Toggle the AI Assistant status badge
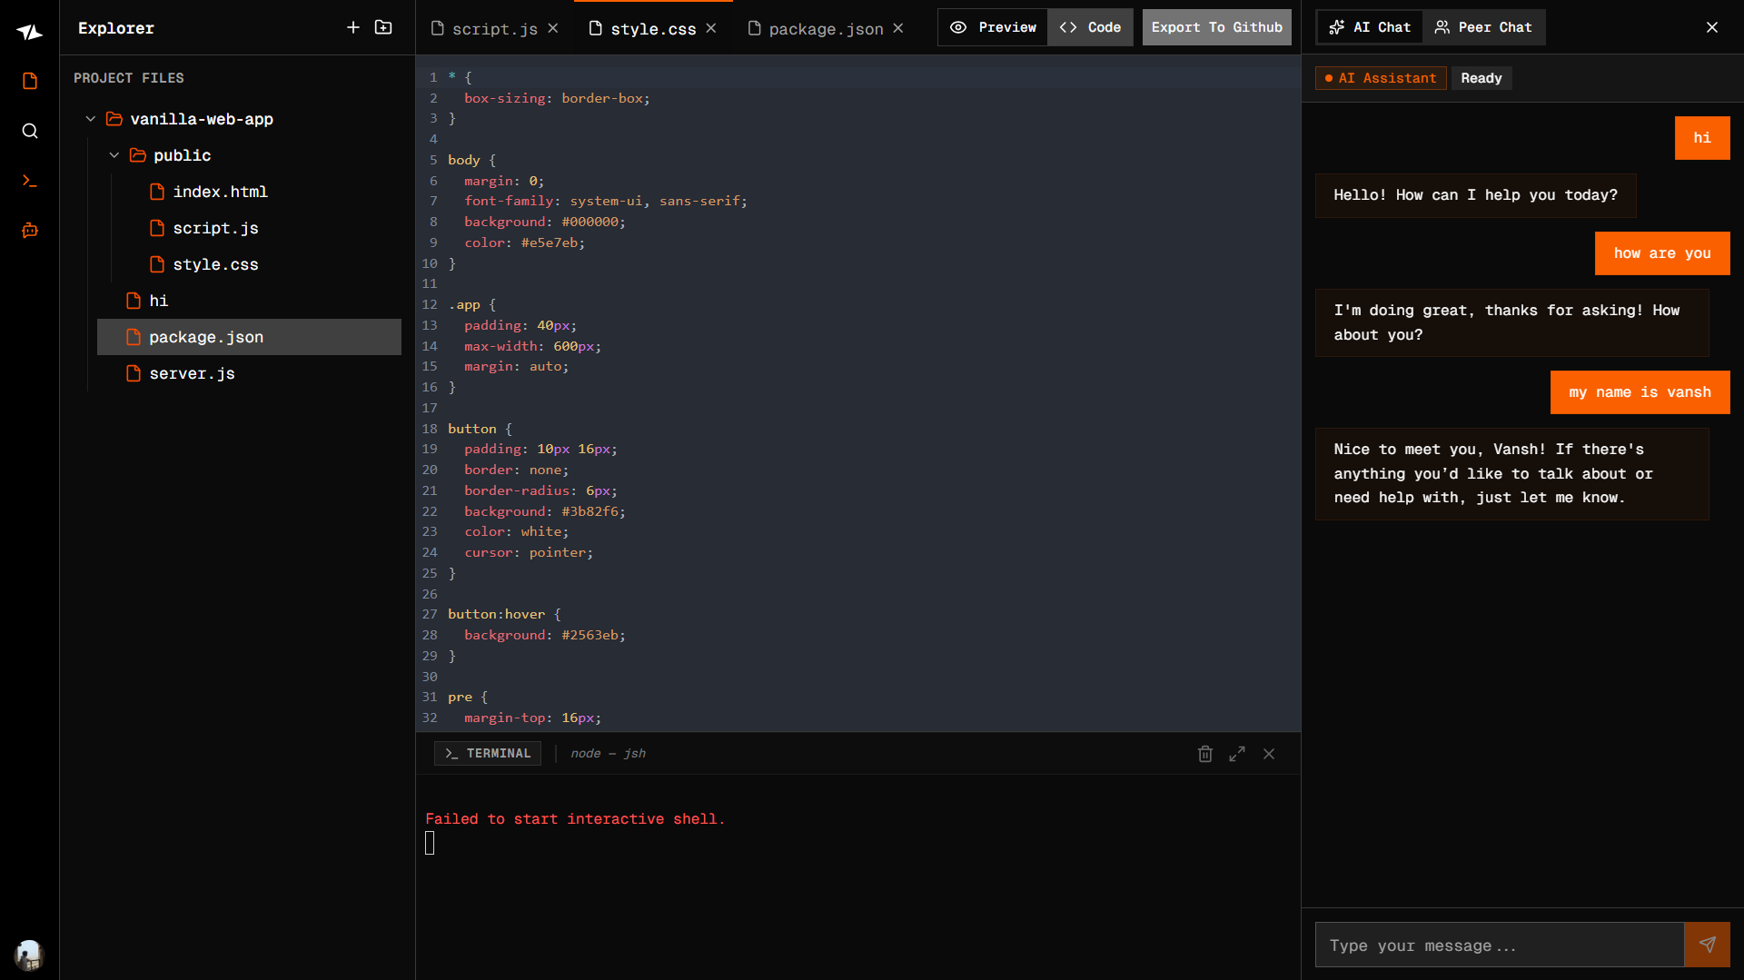 point(1380,78)
